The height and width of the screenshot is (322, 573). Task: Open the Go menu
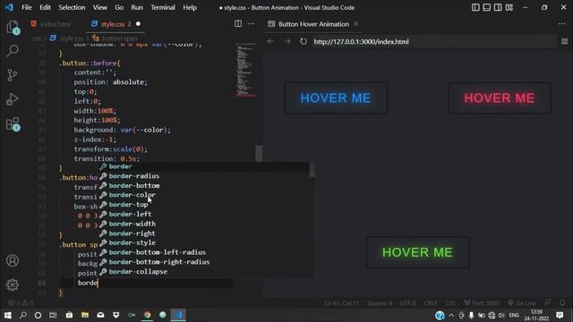119,7
